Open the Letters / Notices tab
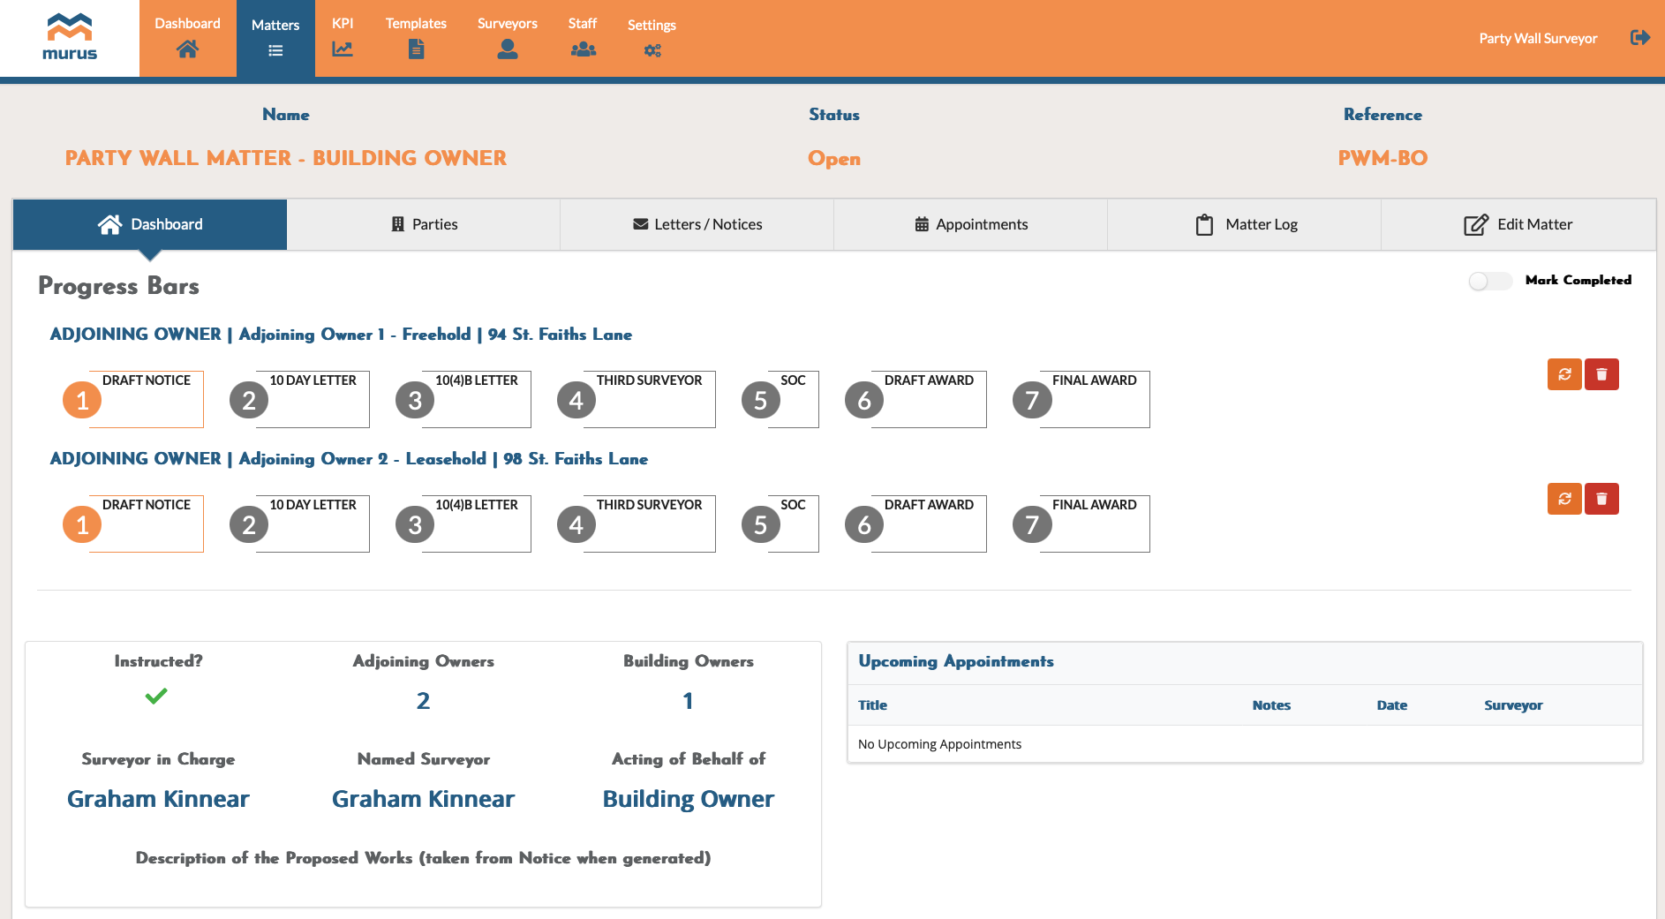Viewport: 1665px width, 919px height. [x=697, y=224]
